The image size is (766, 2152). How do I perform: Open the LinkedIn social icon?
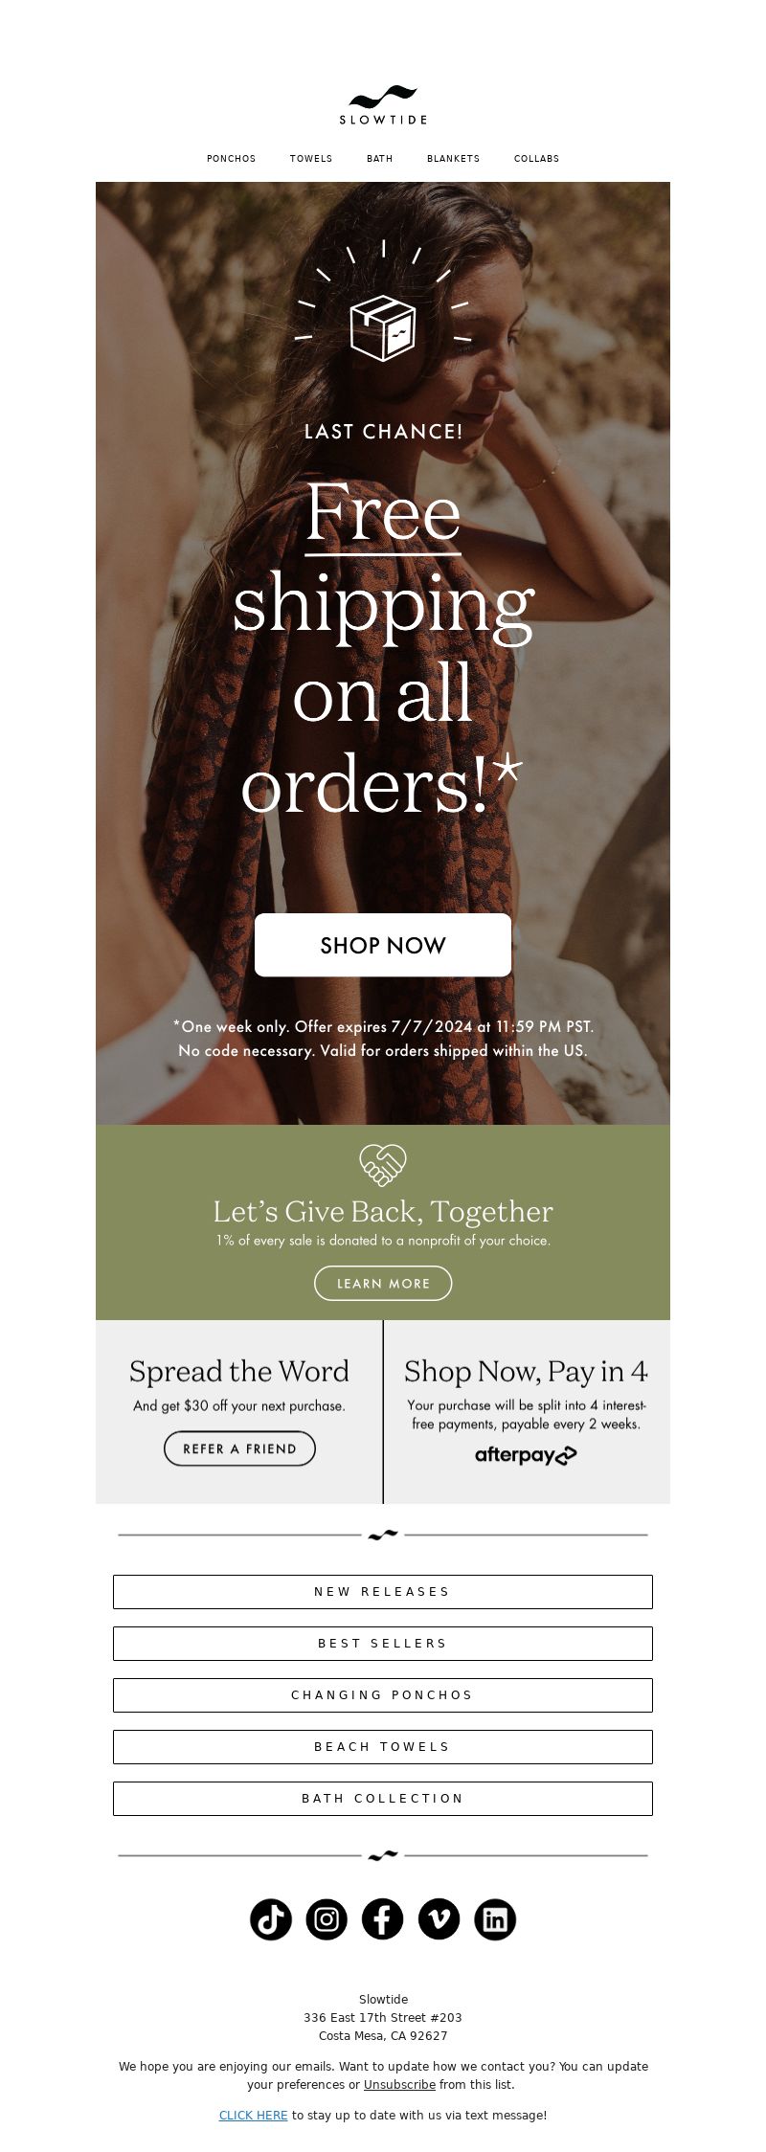[495, 1918]
